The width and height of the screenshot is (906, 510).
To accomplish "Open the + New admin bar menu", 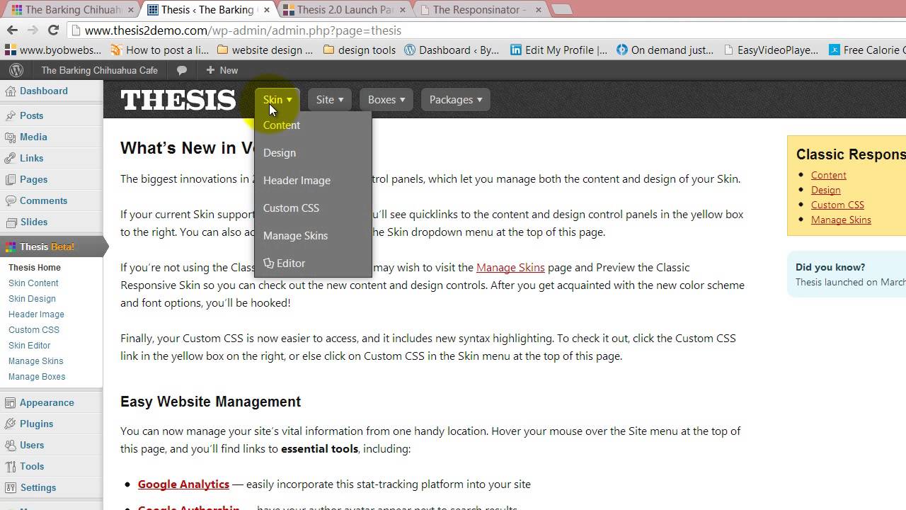I will point(222,70).
